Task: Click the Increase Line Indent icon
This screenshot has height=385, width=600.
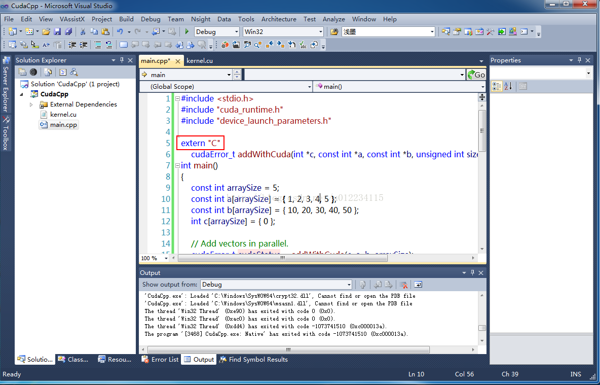Action: pyautogui.click(x=83, y=45)
